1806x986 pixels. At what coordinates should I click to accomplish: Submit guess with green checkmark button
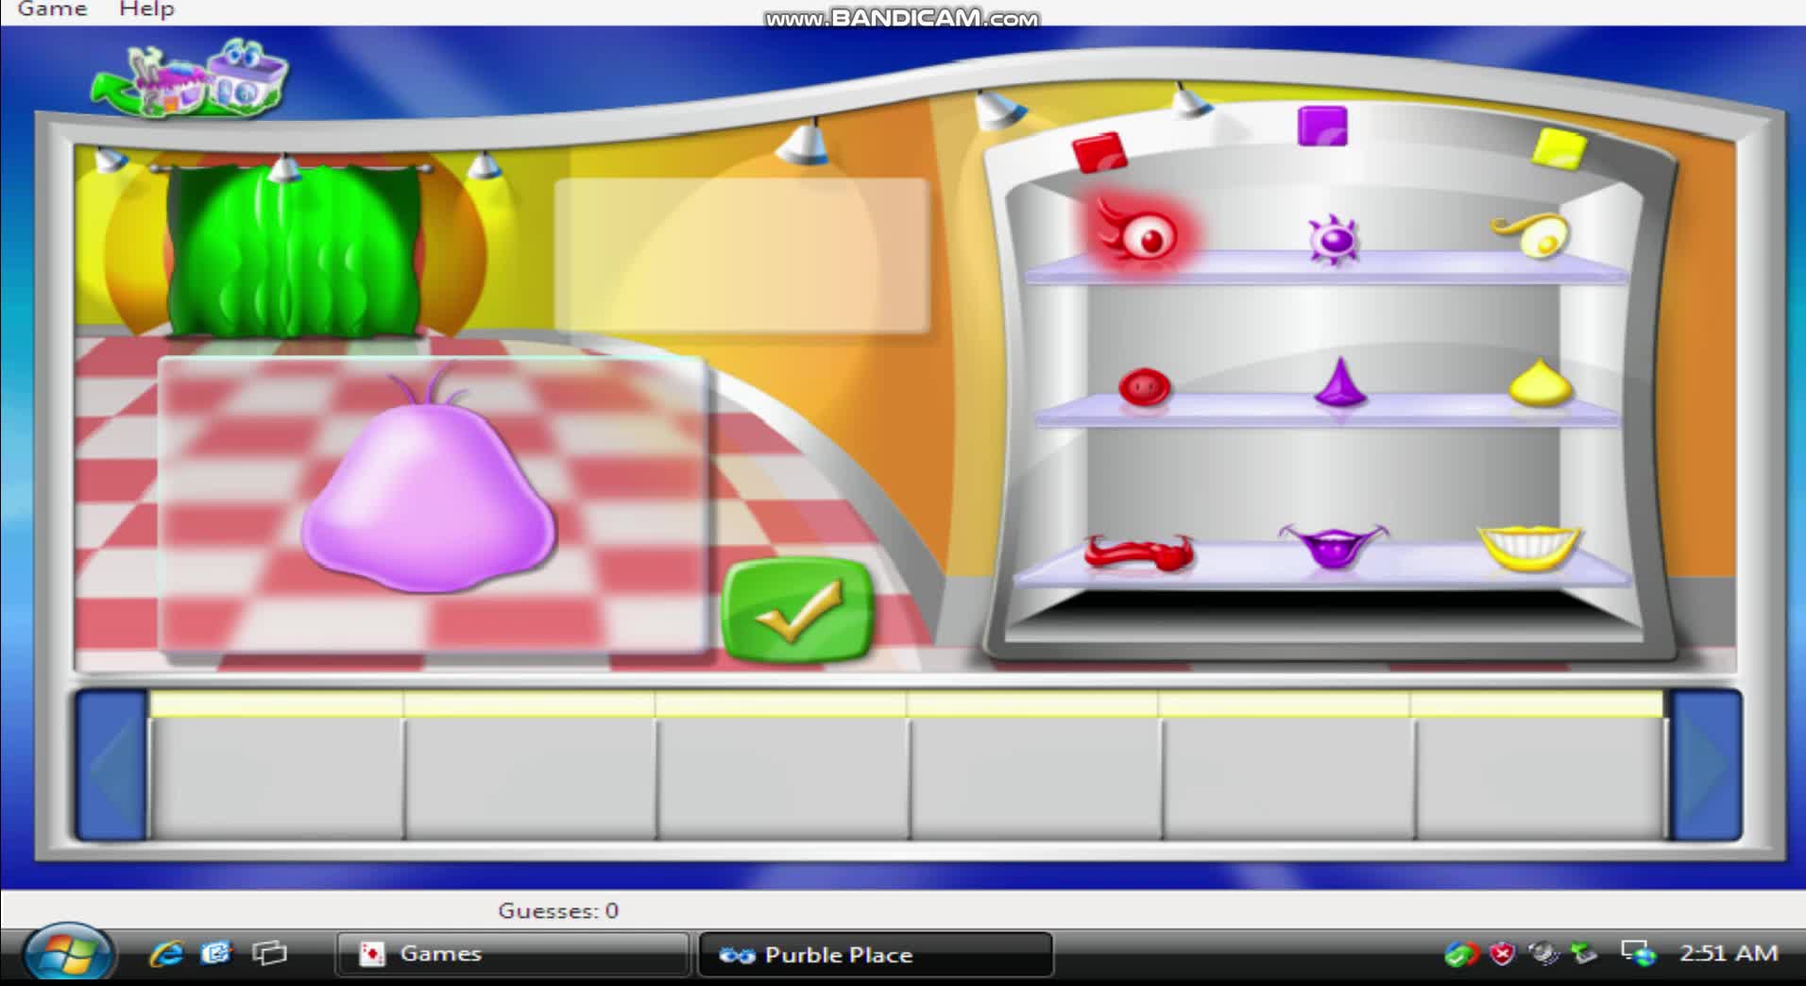(x=796, y=611)
